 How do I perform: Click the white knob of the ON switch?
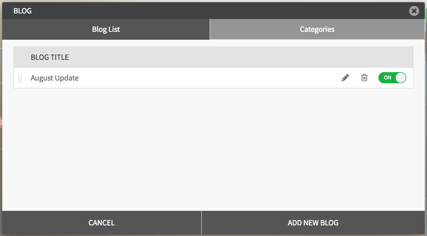400,78
